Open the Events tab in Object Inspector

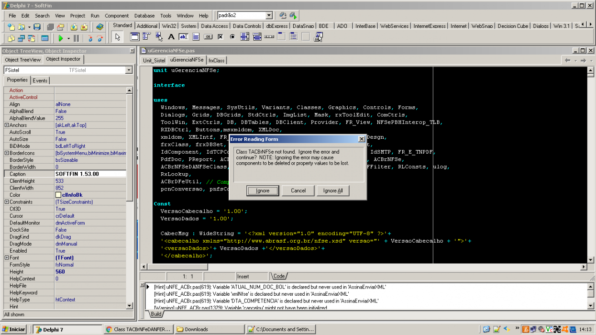point(40,80)
